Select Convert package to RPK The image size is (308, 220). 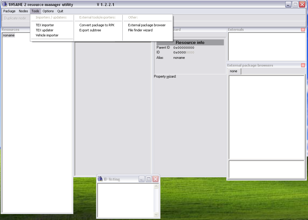coord(97,25)
